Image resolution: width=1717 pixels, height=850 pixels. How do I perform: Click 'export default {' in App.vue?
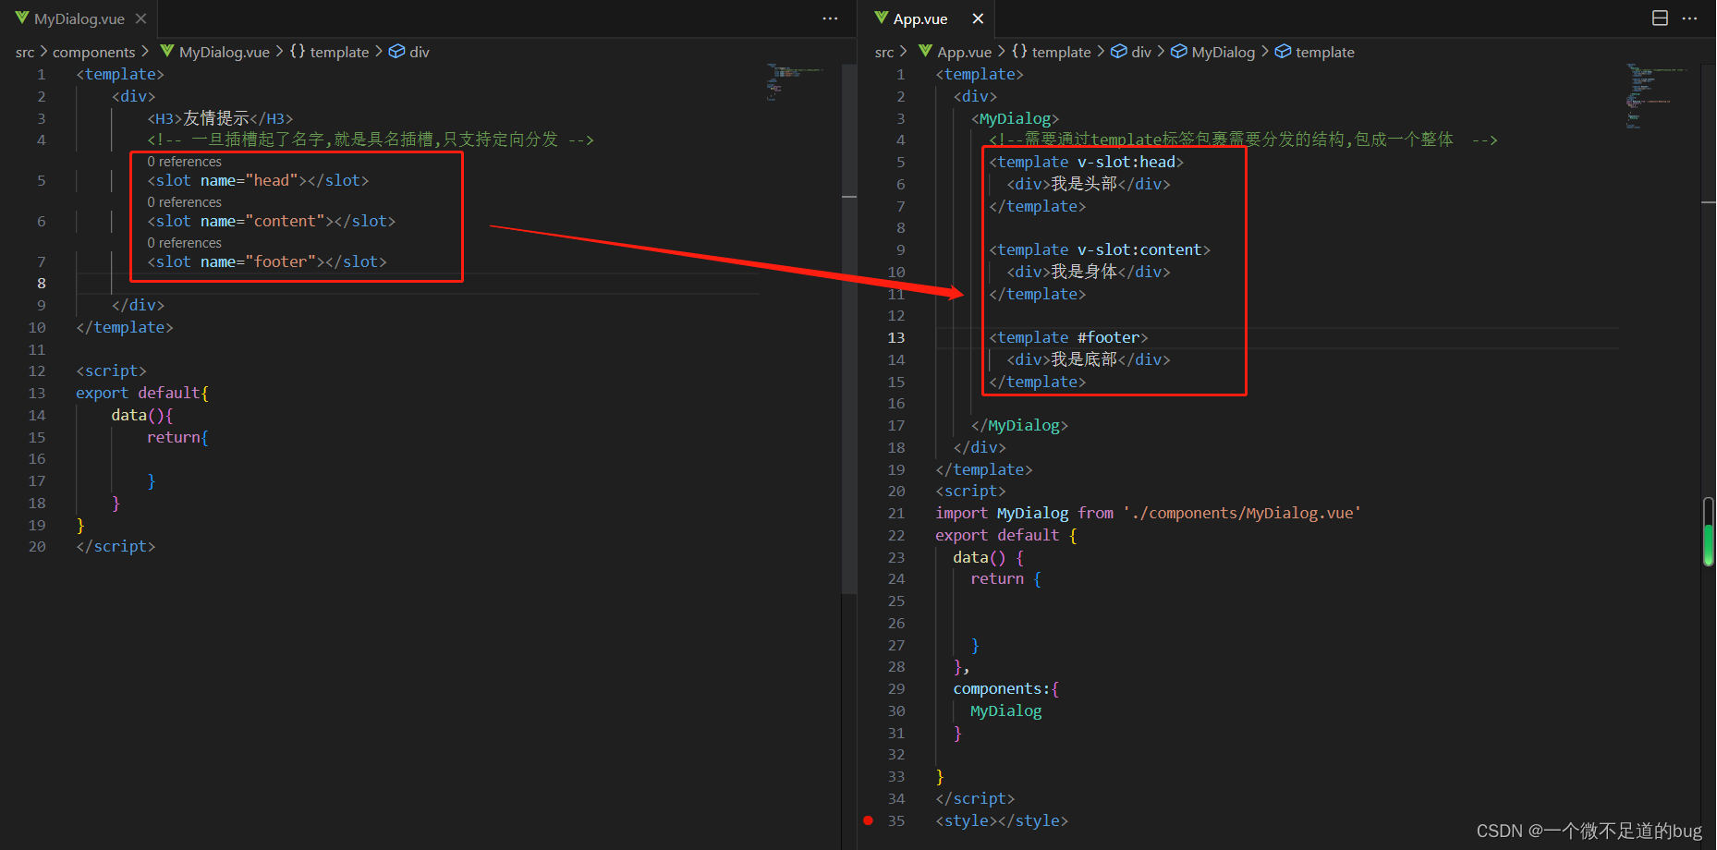pos(1006,536)
